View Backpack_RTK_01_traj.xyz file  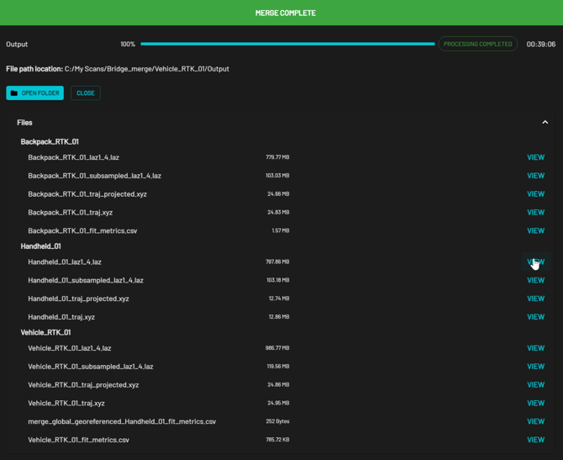pyautogui.click(x=535, y=213)
